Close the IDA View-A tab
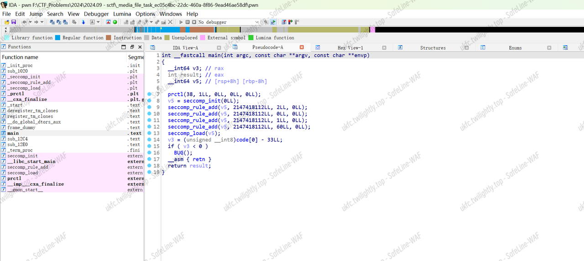This screenshot has height=261, width=584. tap(219, 47)
